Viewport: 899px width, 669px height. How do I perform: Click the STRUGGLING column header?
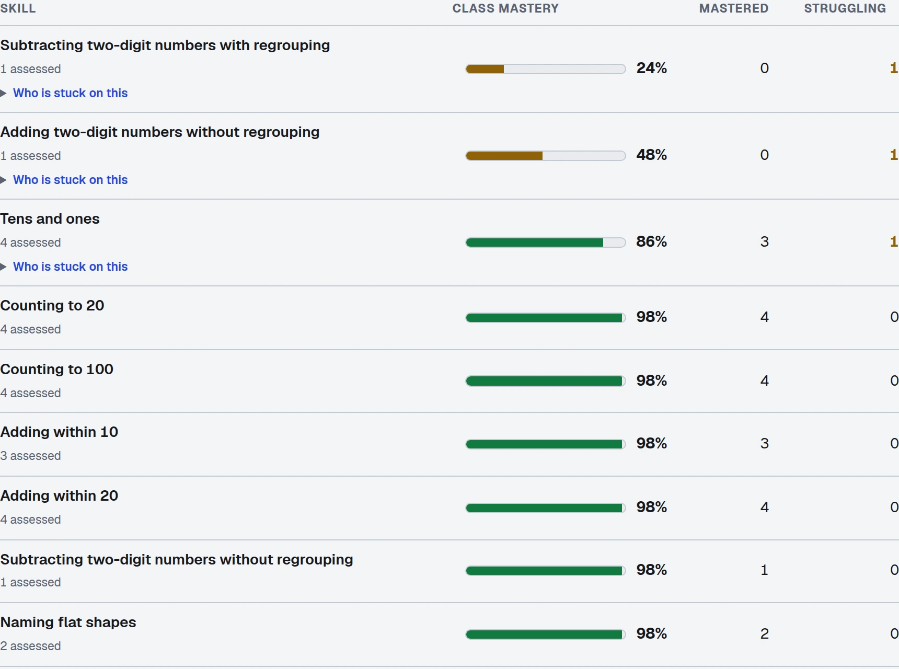(x=845, y=8)
